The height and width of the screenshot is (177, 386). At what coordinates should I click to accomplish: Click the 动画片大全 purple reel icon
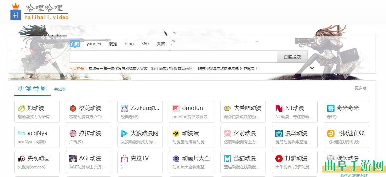click(x=176, y=158)
